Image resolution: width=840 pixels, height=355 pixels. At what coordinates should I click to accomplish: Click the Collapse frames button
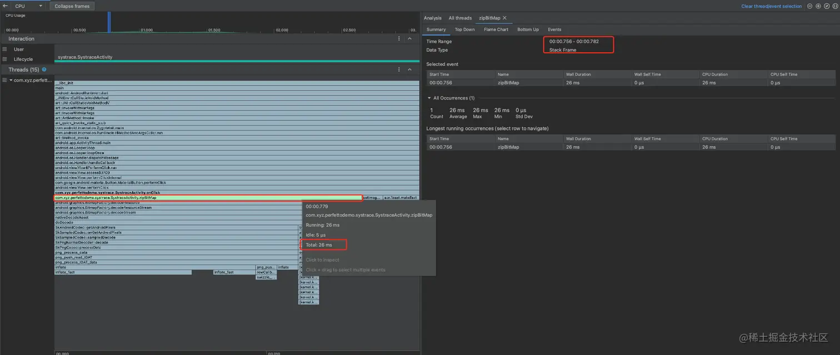pos(72,6)
